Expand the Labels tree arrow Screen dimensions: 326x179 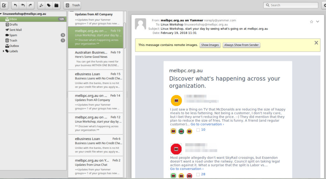(3, 51)
